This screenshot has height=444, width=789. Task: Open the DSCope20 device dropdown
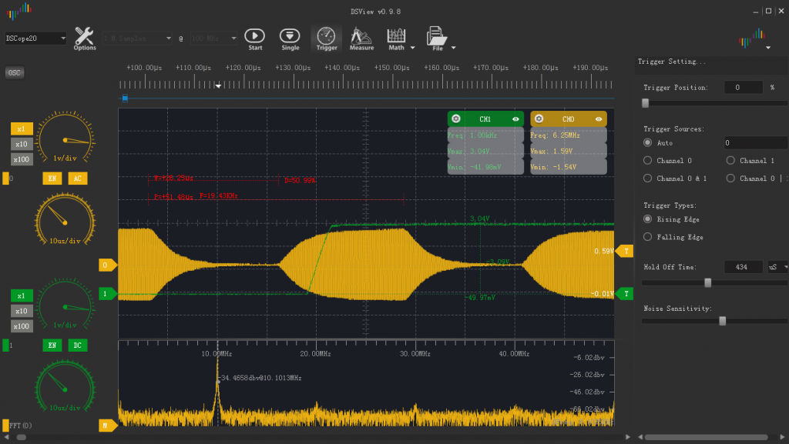coord(35,38)
